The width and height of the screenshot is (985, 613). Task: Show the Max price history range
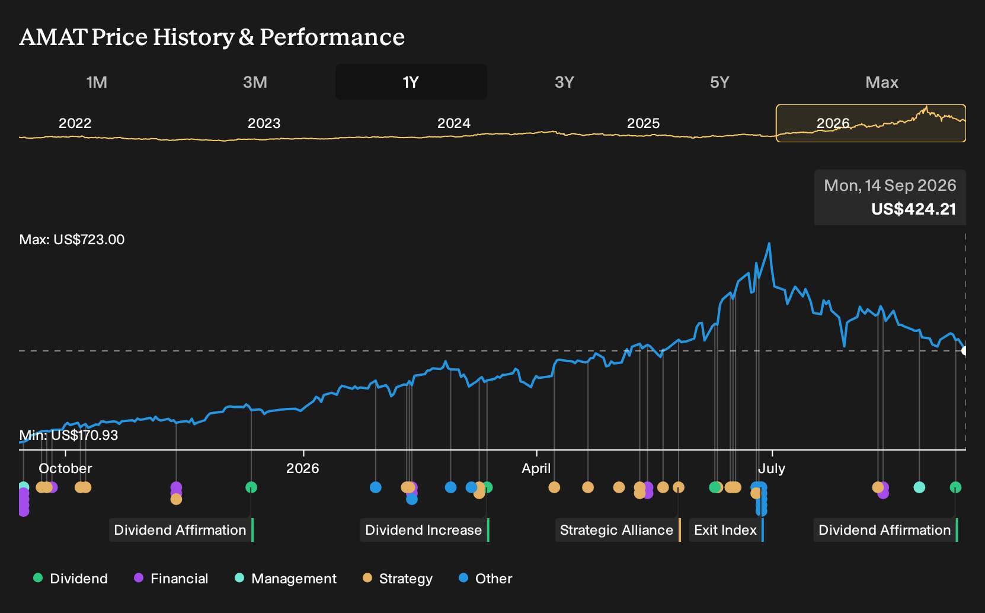882,82
